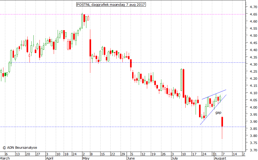Image resolution: width=258 pixels, height=160 pixels.
Task: Click price label 4.50 on axis
Action: 253,36
